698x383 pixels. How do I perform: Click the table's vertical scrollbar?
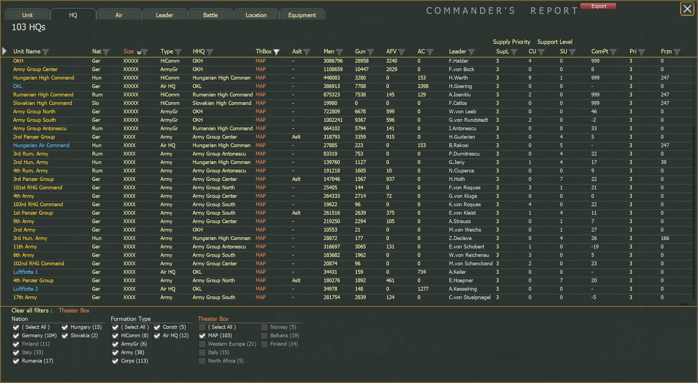694,212
